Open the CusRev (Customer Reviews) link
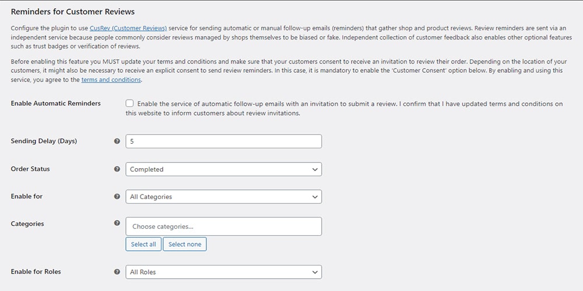The height and width of the screenshot is (291, 583). tap(128, 28)
